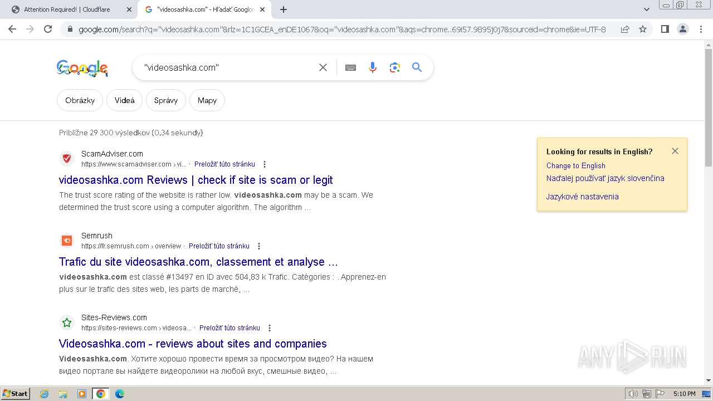Open the ScamAdviser.com site name link
This screenshot has height=401, width=713.
(x=112, y=154)
